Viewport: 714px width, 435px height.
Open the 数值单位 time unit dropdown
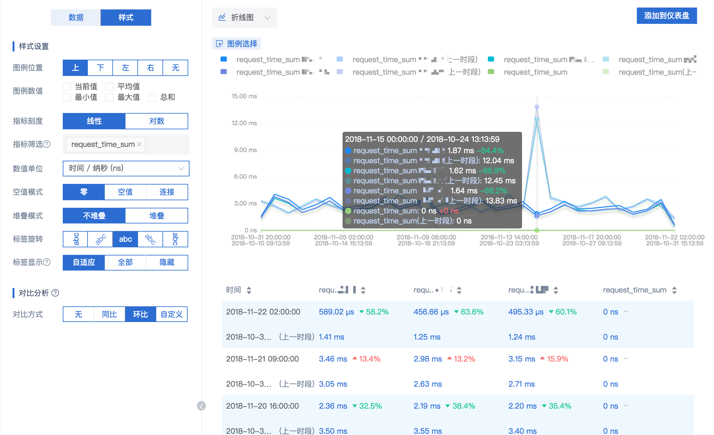tap(126, 169)
